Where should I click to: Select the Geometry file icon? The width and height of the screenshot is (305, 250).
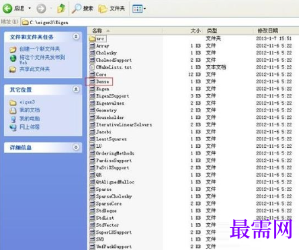92,110
